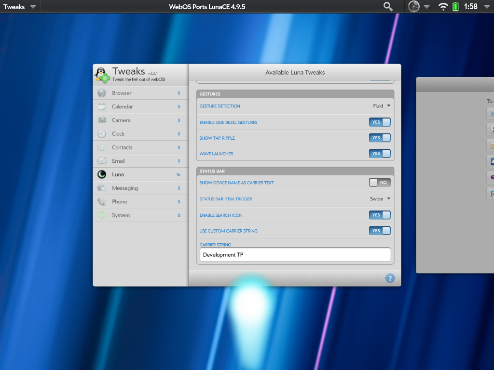Turn off the Wave Launcher toggle
This screenshot has width=494, height=370.
pos(380,154)
